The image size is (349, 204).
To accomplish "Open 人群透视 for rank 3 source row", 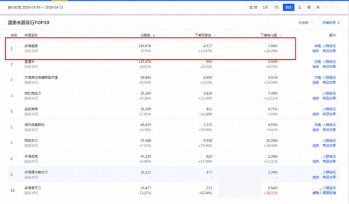I will click(329, 78).
